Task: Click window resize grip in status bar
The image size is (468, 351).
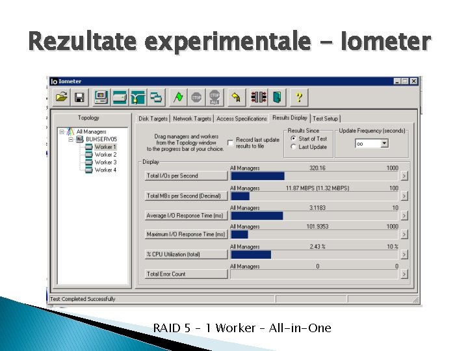Action: pyautogui.click(x=417, y=300)
